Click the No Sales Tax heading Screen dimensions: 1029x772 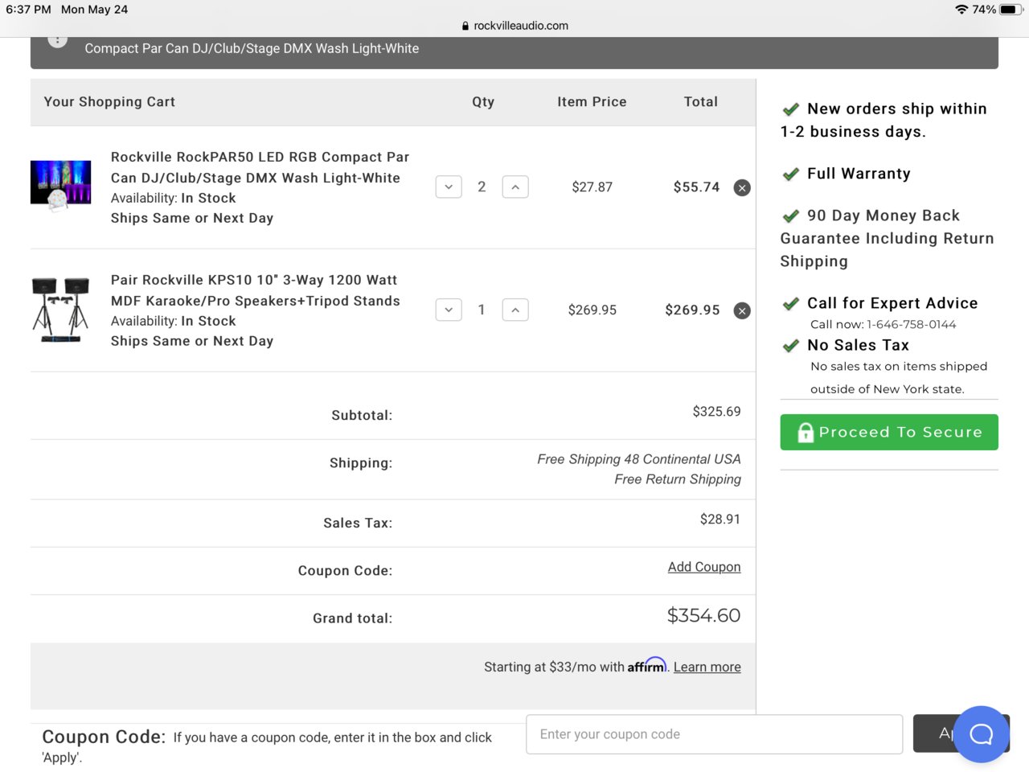[858, 345]
